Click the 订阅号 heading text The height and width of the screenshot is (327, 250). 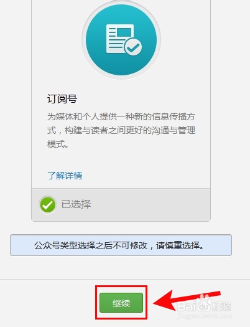click(62, 99)
